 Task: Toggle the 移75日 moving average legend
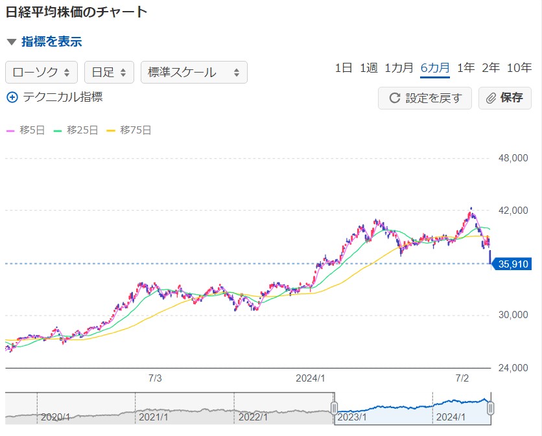[128, 130]
